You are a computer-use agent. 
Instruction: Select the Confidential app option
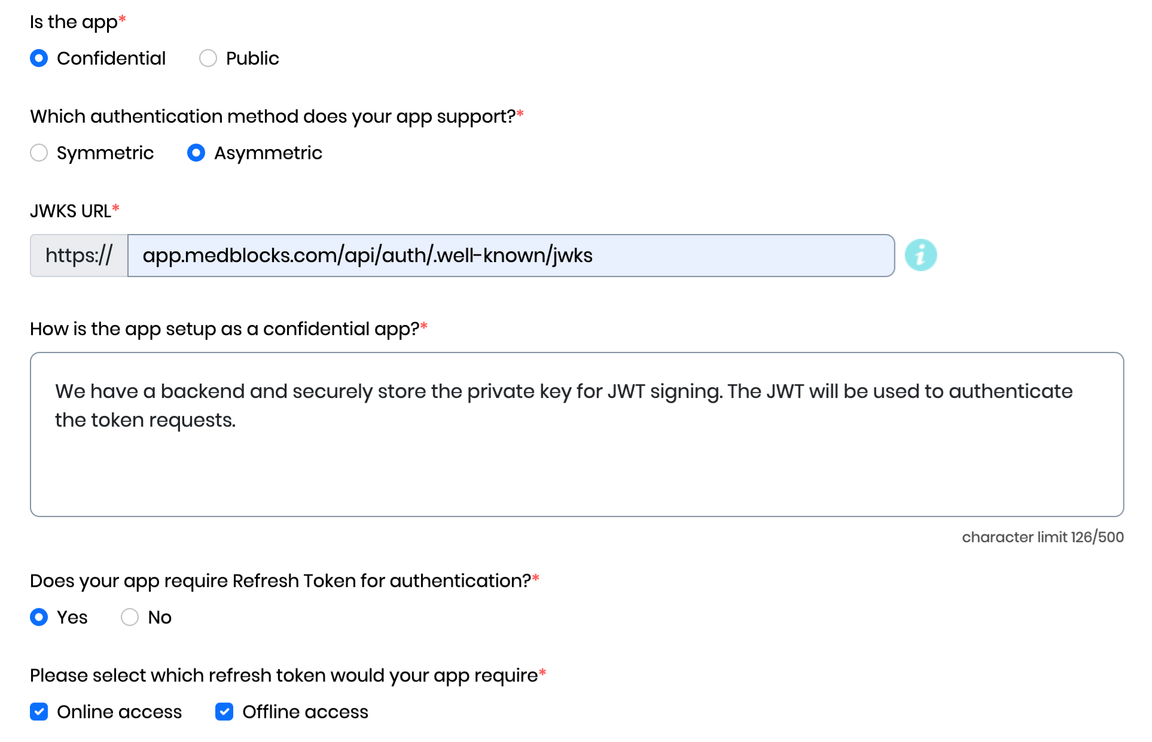tap(39, 58)
